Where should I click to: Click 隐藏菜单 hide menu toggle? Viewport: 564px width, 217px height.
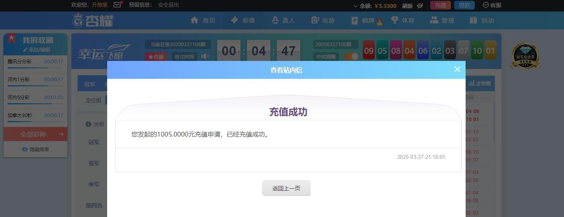tap(35, 149)
